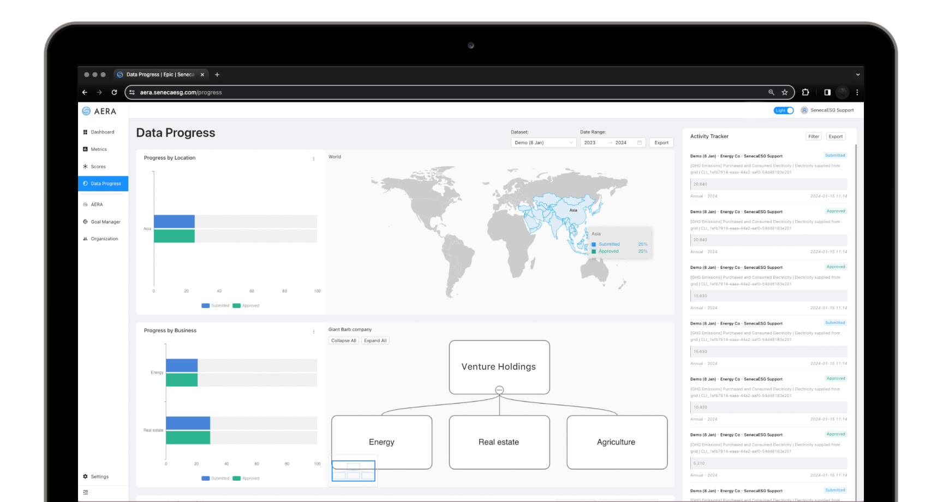
Task: Toggle the Submitted legend under Progress by Location
Action: click(216, 305)
